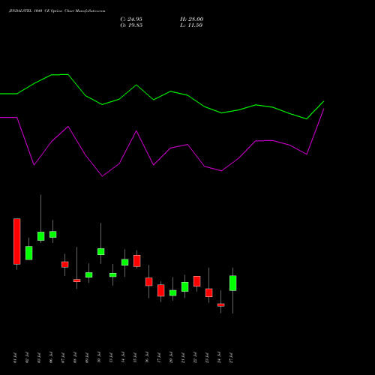Click the '06 Jul' date axis label
Image resolution: width=375 pixels, height=375 pixels.
tap(51, 358)
